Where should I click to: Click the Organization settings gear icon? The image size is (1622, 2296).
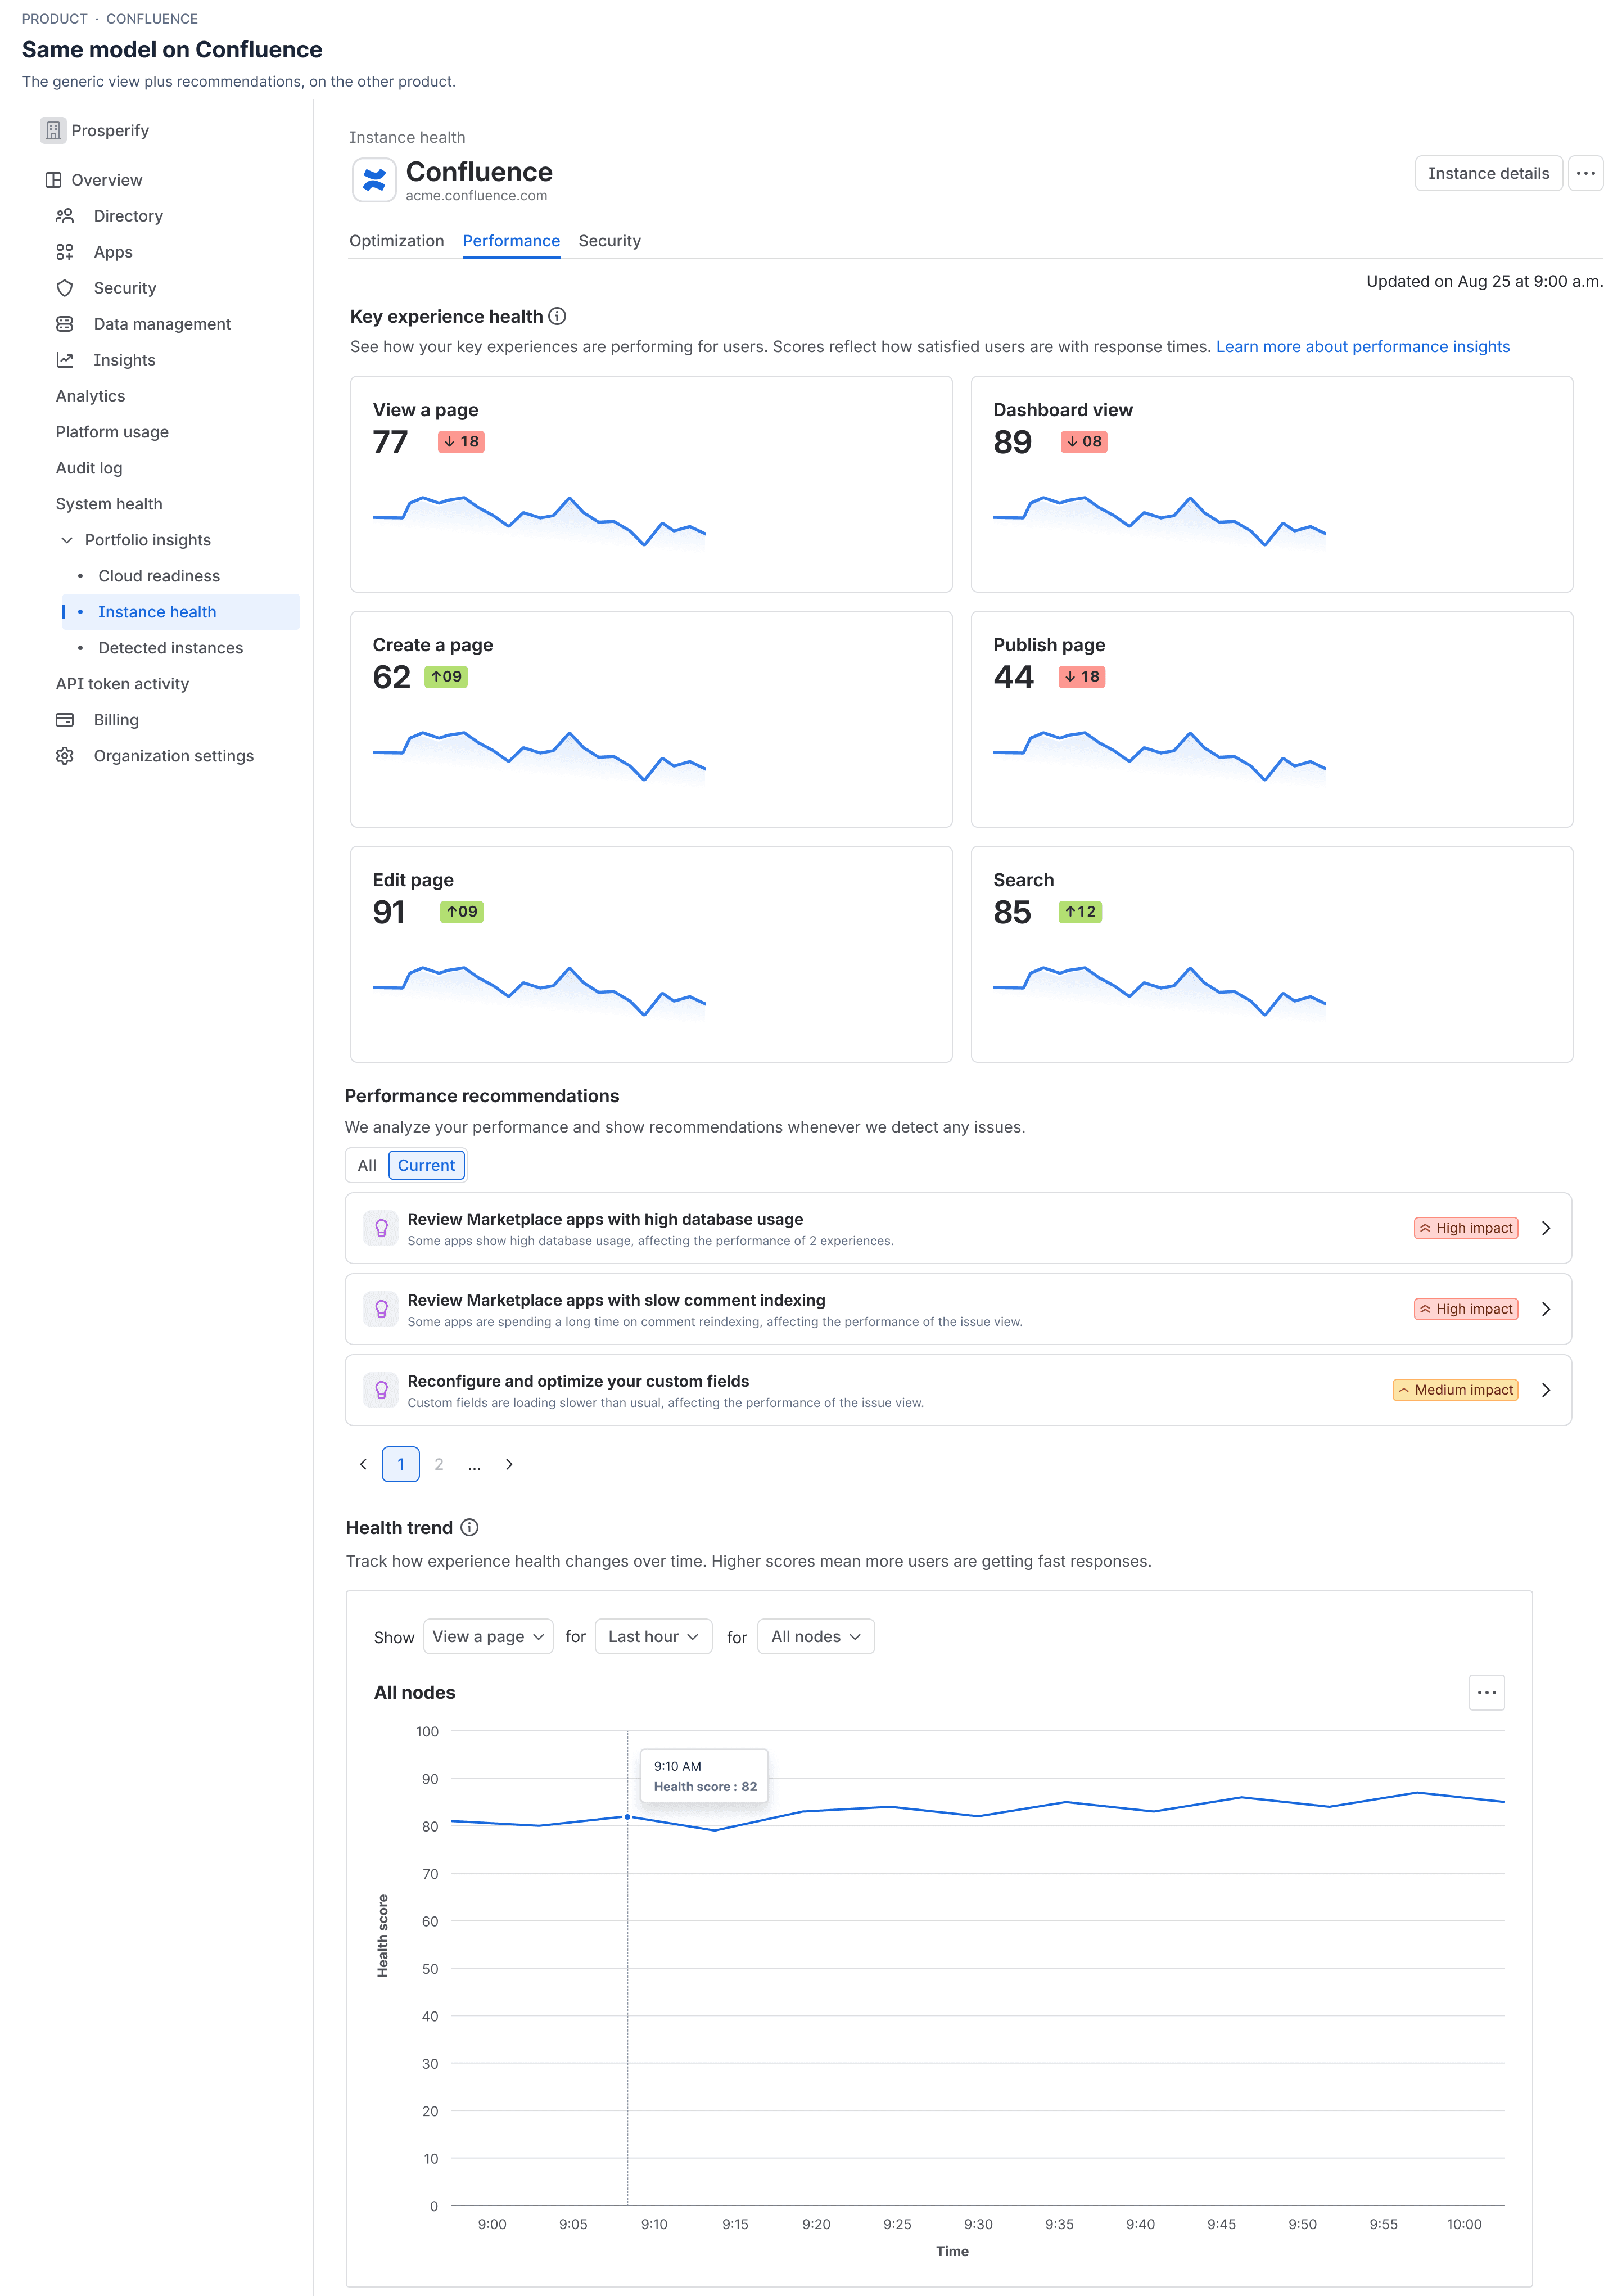[x=65, y=756]
